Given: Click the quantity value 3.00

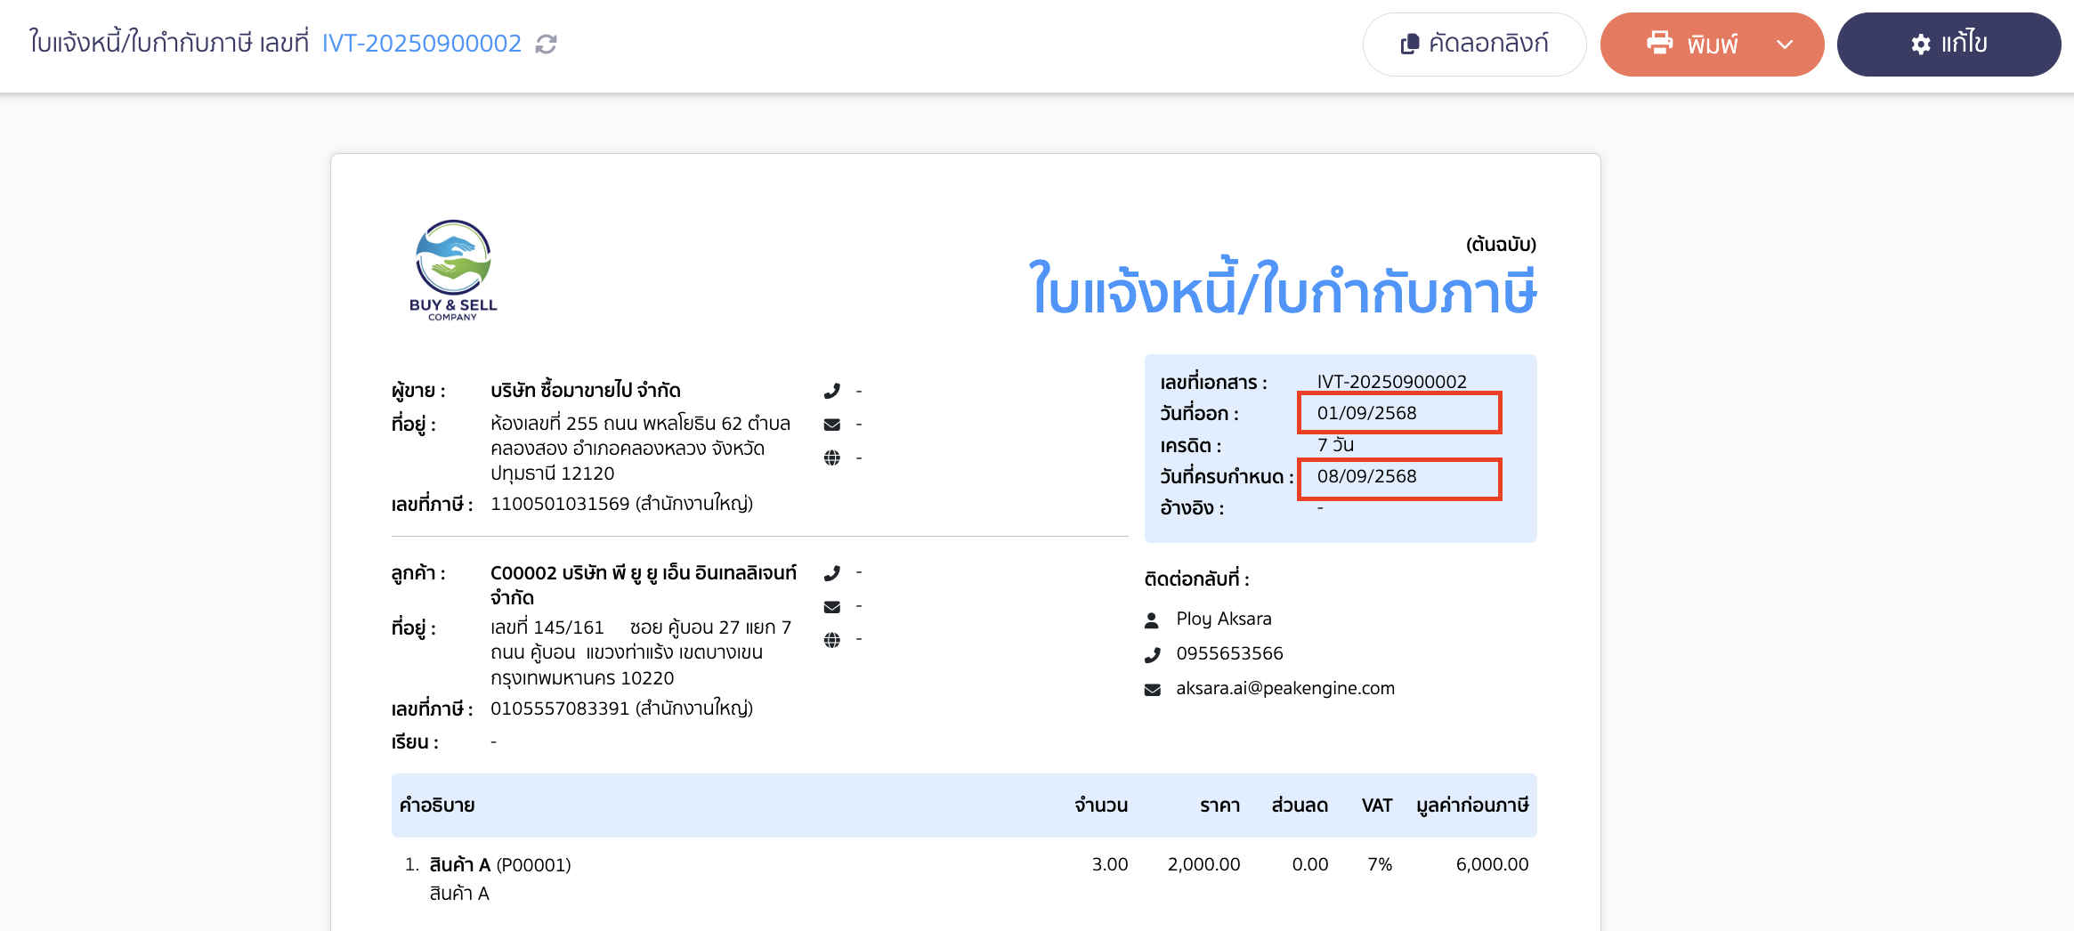Looking at the screenshot, I should click(1110, 864).
